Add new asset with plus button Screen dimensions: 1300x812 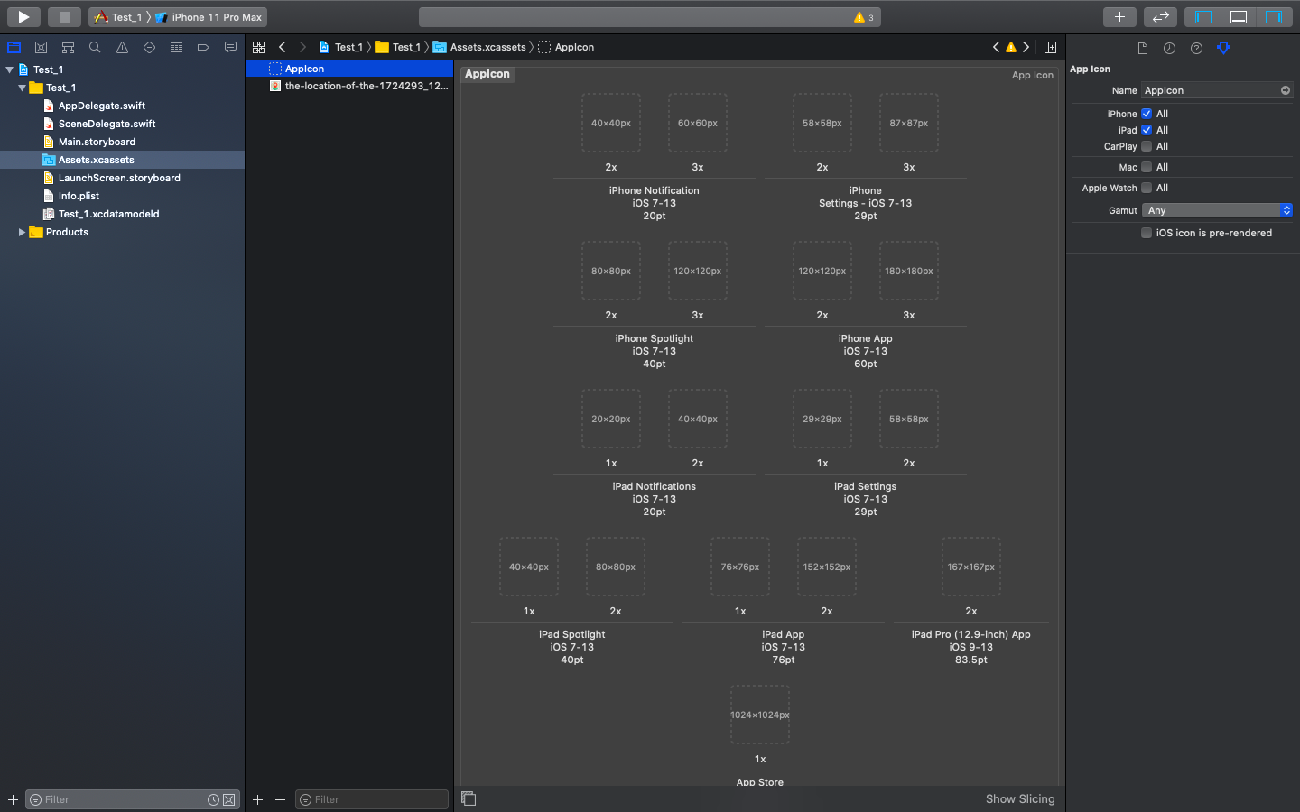click(x=257, y=799)
